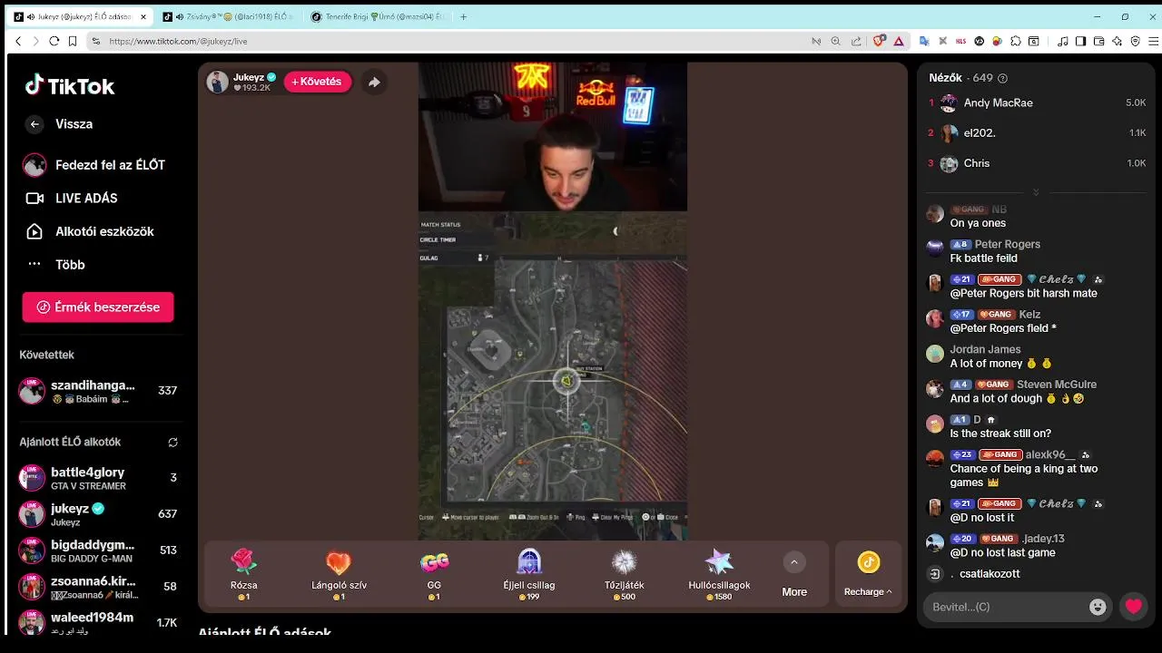Open the emoji picker in chat
This screenshot has width=1162, height=653.
(x=1098, y=607)
